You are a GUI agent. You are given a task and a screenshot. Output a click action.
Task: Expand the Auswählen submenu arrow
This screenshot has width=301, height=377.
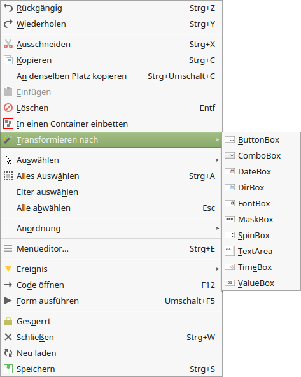click(x=217, y=160)
